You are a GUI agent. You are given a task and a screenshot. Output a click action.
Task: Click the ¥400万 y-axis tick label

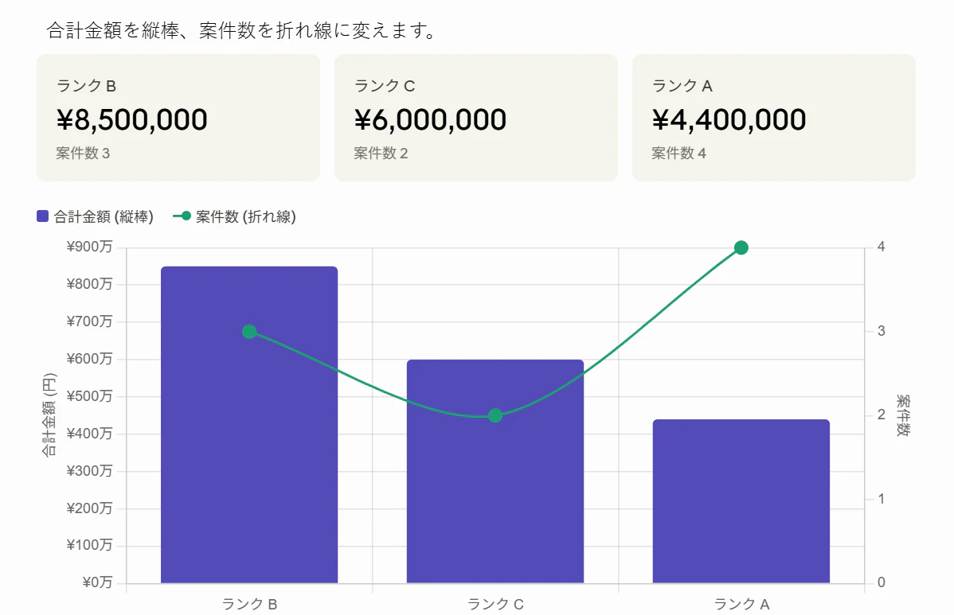(89, 434)
